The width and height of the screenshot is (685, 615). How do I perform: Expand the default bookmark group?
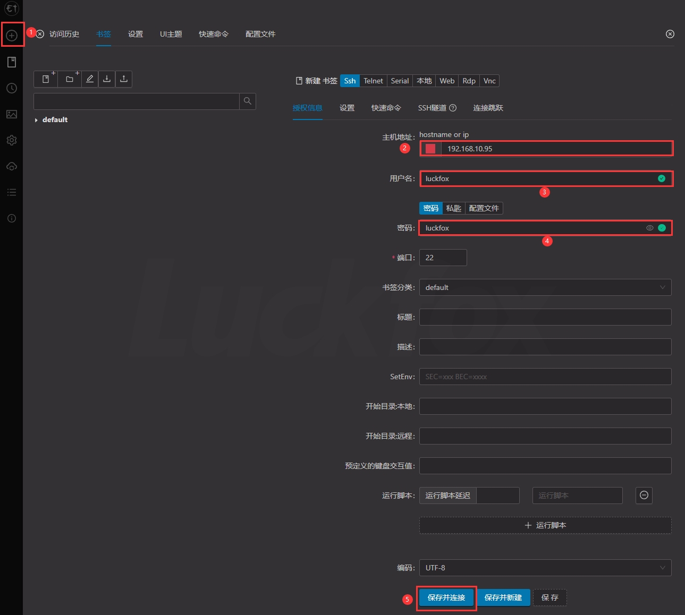pyautogui.click(x=36, y=120)
